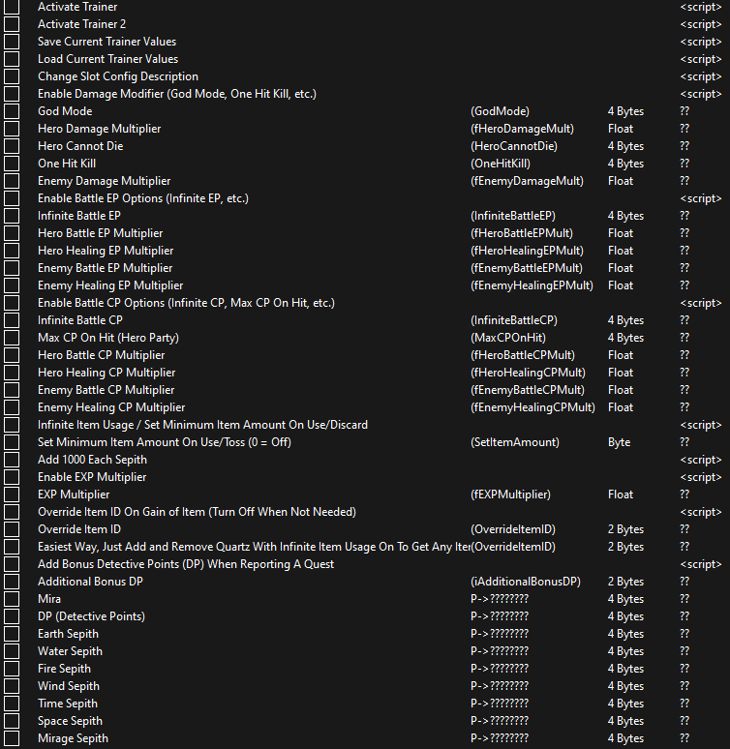The image size is (730, 749).
Task: Click the Enemy Battle CP Multiplier description
Action: pos(106,390)
